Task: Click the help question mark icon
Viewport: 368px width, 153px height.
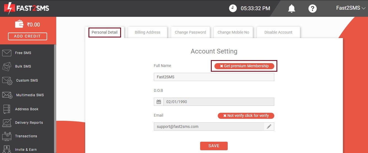Action: (312, 9)
